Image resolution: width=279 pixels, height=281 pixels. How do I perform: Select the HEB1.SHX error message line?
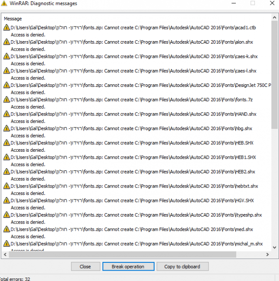(133, 157)
